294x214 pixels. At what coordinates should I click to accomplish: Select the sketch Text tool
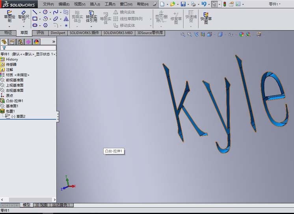point(66,19)
